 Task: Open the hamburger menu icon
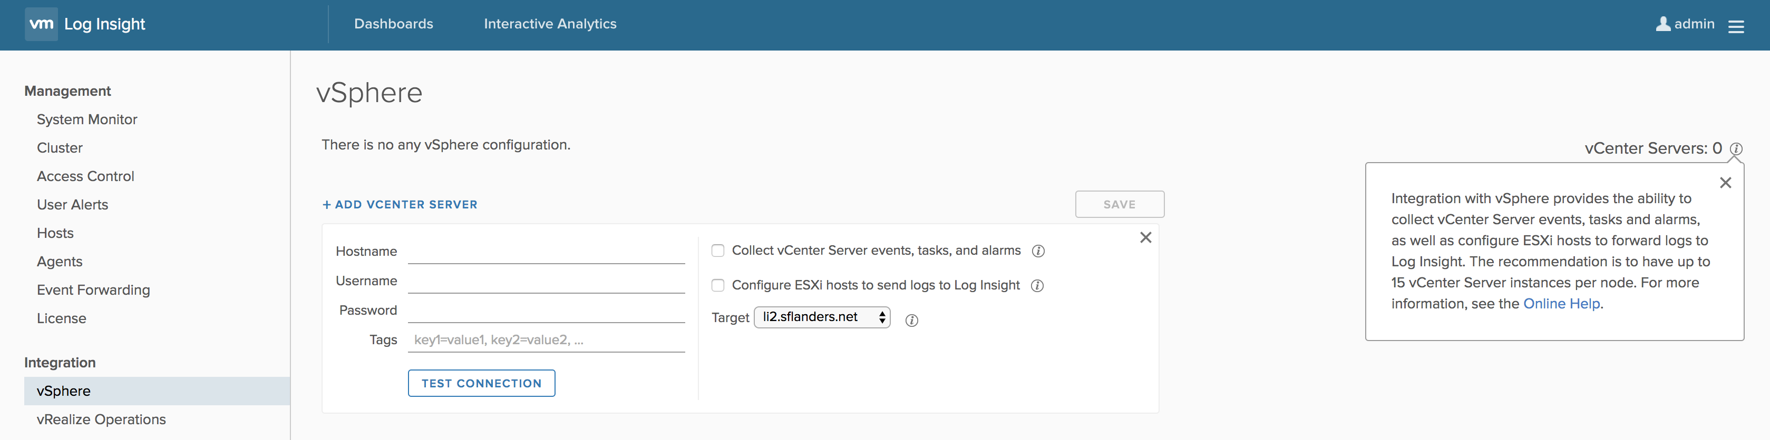click(x=1736, y=26)
